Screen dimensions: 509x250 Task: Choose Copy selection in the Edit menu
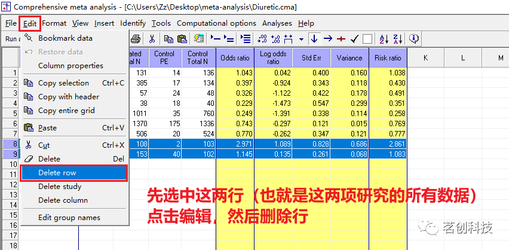(75, 83)
